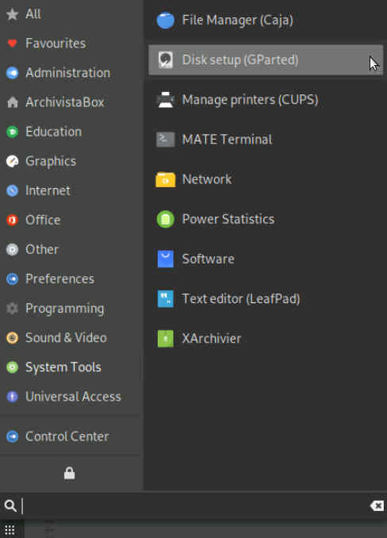Click the red Office icon

coord(13,220)
